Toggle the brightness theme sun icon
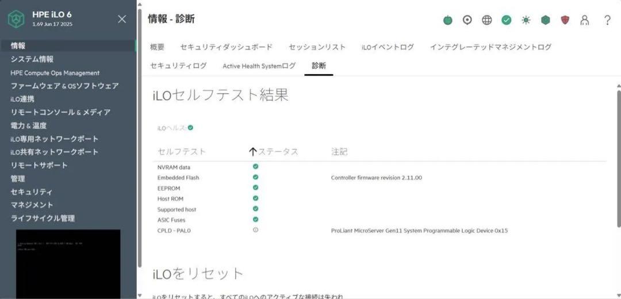This screenshot has height=299, width=621. [x=526, y=20]
